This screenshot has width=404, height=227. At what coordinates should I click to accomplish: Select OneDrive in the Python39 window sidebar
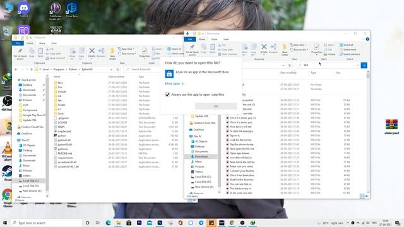pos(27,134)
